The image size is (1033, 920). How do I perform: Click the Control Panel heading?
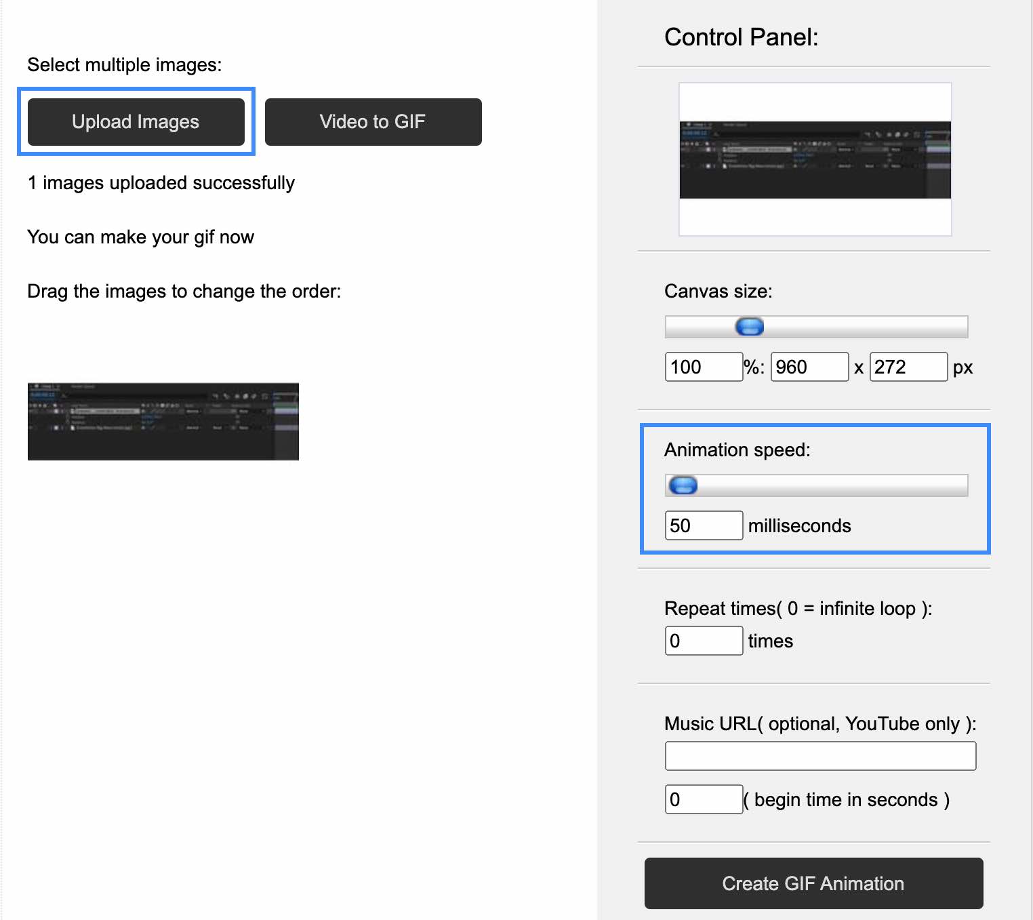point(742,38)
